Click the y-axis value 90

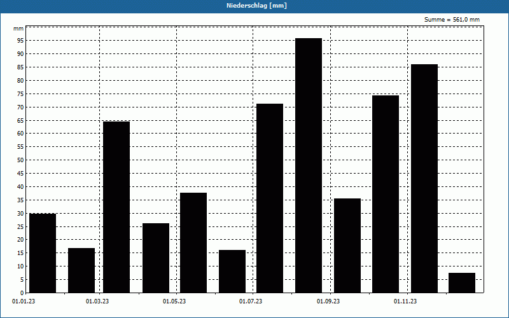coord(21,54)
